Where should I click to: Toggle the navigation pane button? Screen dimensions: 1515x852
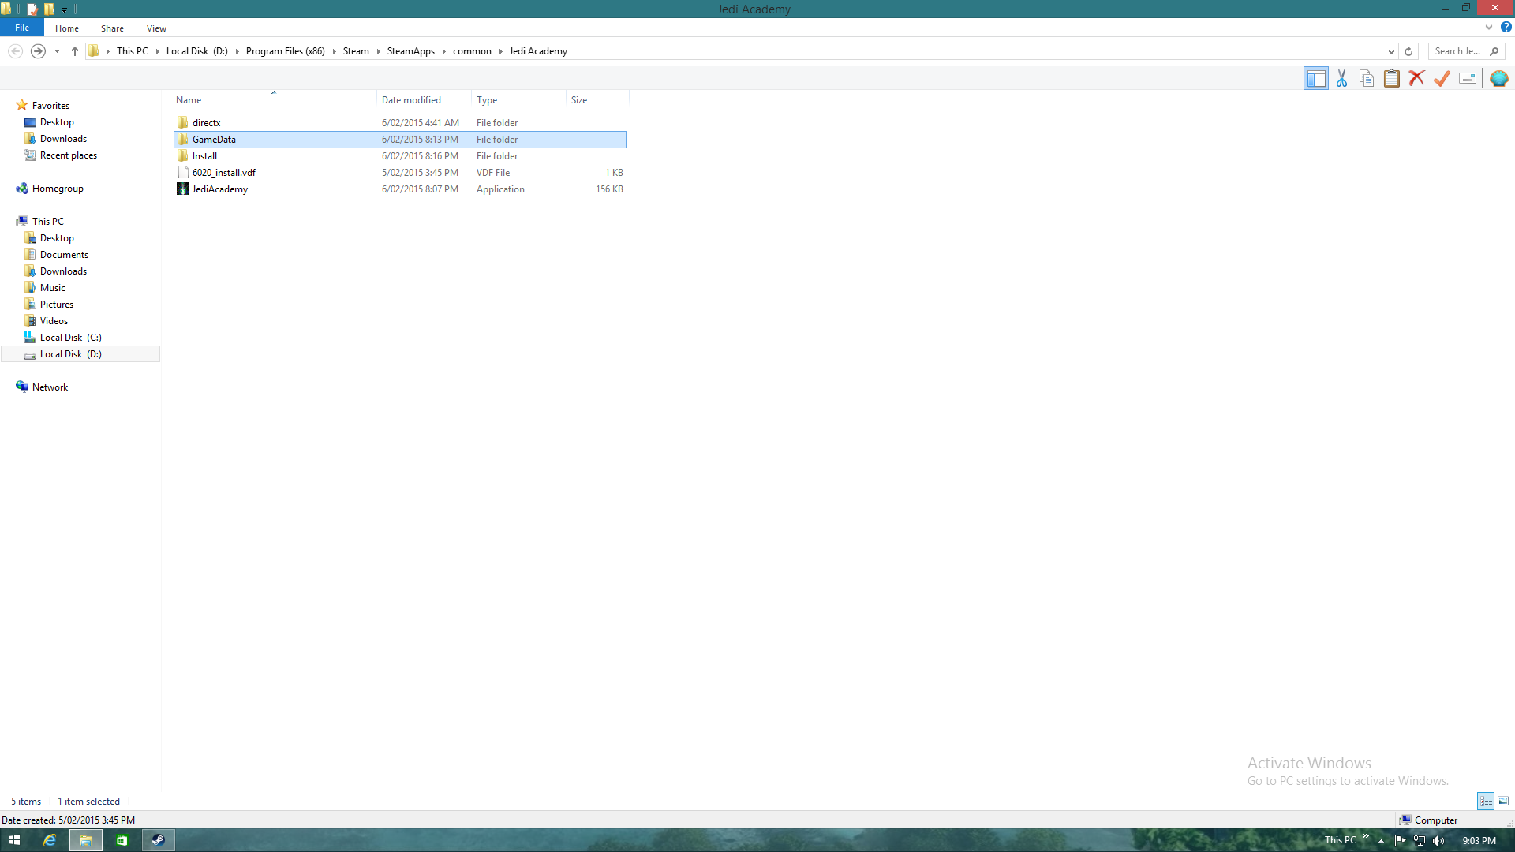click(1315, 78)
